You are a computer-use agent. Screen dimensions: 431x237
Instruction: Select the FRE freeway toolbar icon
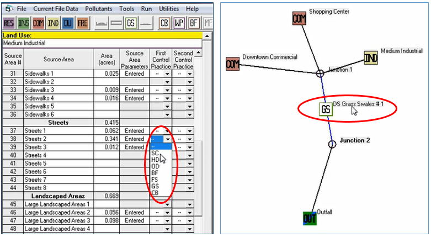[x=82, y=23]
